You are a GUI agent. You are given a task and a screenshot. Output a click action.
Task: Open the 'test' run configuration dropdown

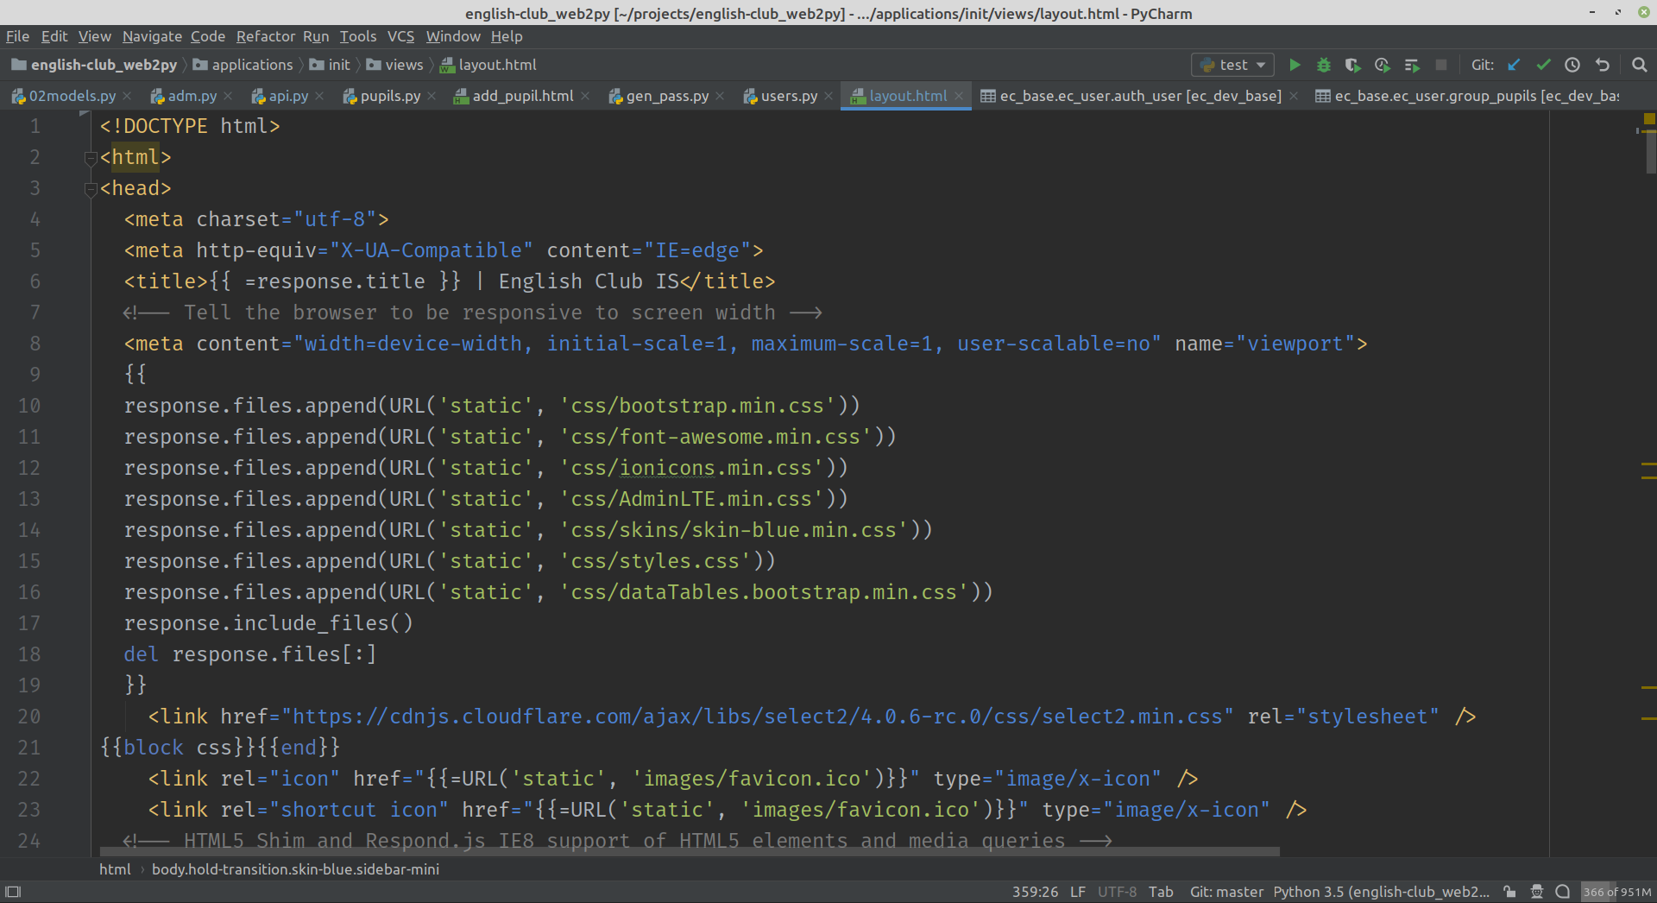[x=1233, y=65]
